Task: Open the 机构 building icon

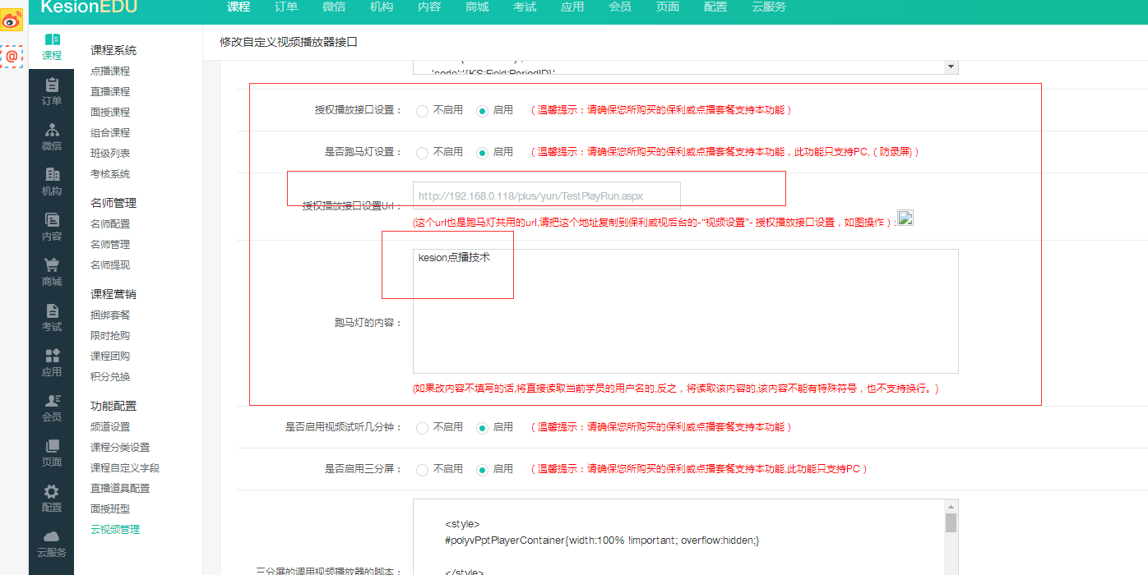Action: (x=52, y=174)
